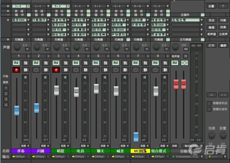Click the plus icon next to channel 4 number

pos(88,56)
